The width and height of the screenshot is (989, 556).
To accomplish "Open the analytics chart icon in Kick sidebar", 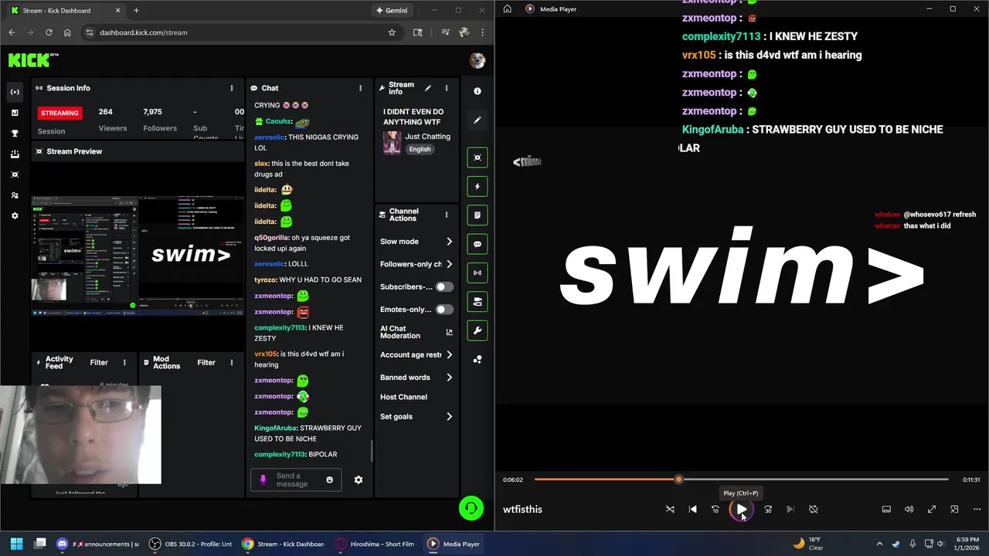I will coord(15,113).
